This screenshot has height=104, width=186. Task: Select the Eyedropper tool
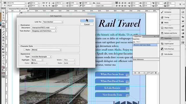point(3,58)
